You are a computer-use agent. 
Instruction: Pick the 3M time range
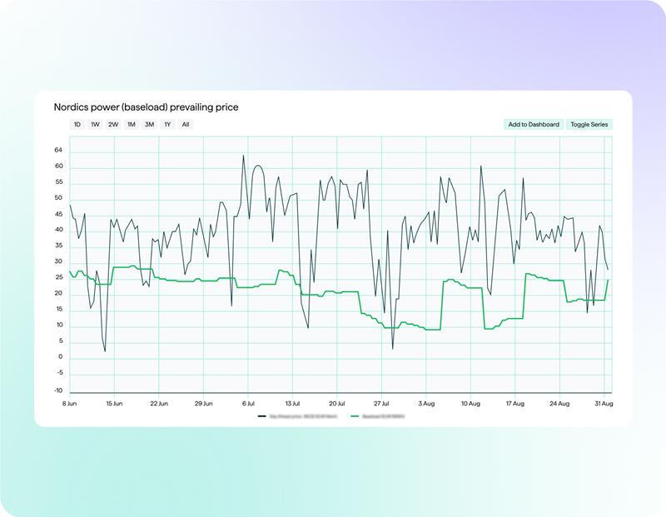coord(149,125)
